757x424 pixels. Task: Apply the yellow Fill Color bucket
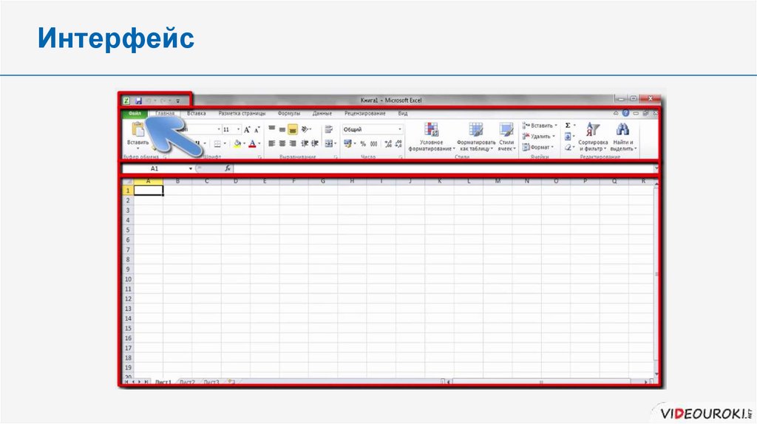pyautogui.click(x=237, y=144)
